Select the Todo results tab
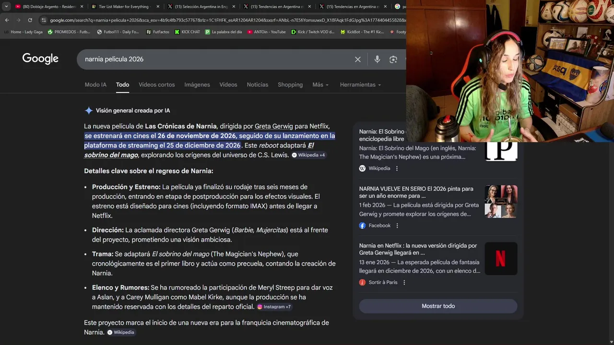Viewport: 614px width, 345px height. point(122,85)
